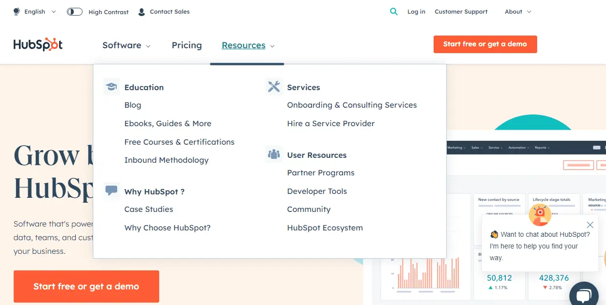Select Free Courses & Certifications

179,142
